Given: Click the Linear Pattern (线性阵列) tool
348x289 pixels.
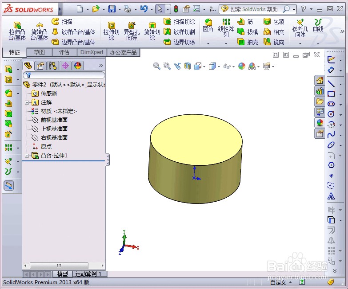Looking at the screenshot, I should [x=226, y=28].
